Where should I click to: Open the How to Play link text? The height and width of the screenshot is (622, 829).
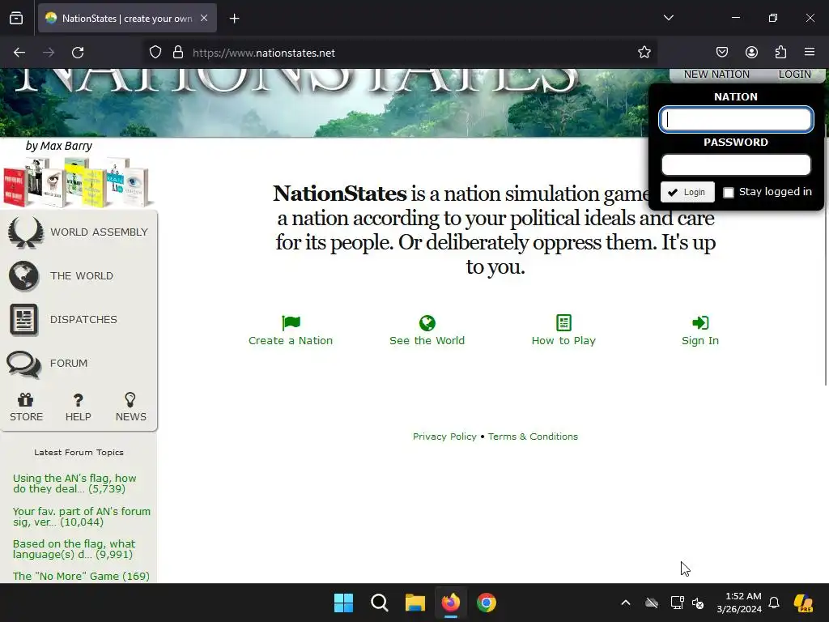coord(563,341)
